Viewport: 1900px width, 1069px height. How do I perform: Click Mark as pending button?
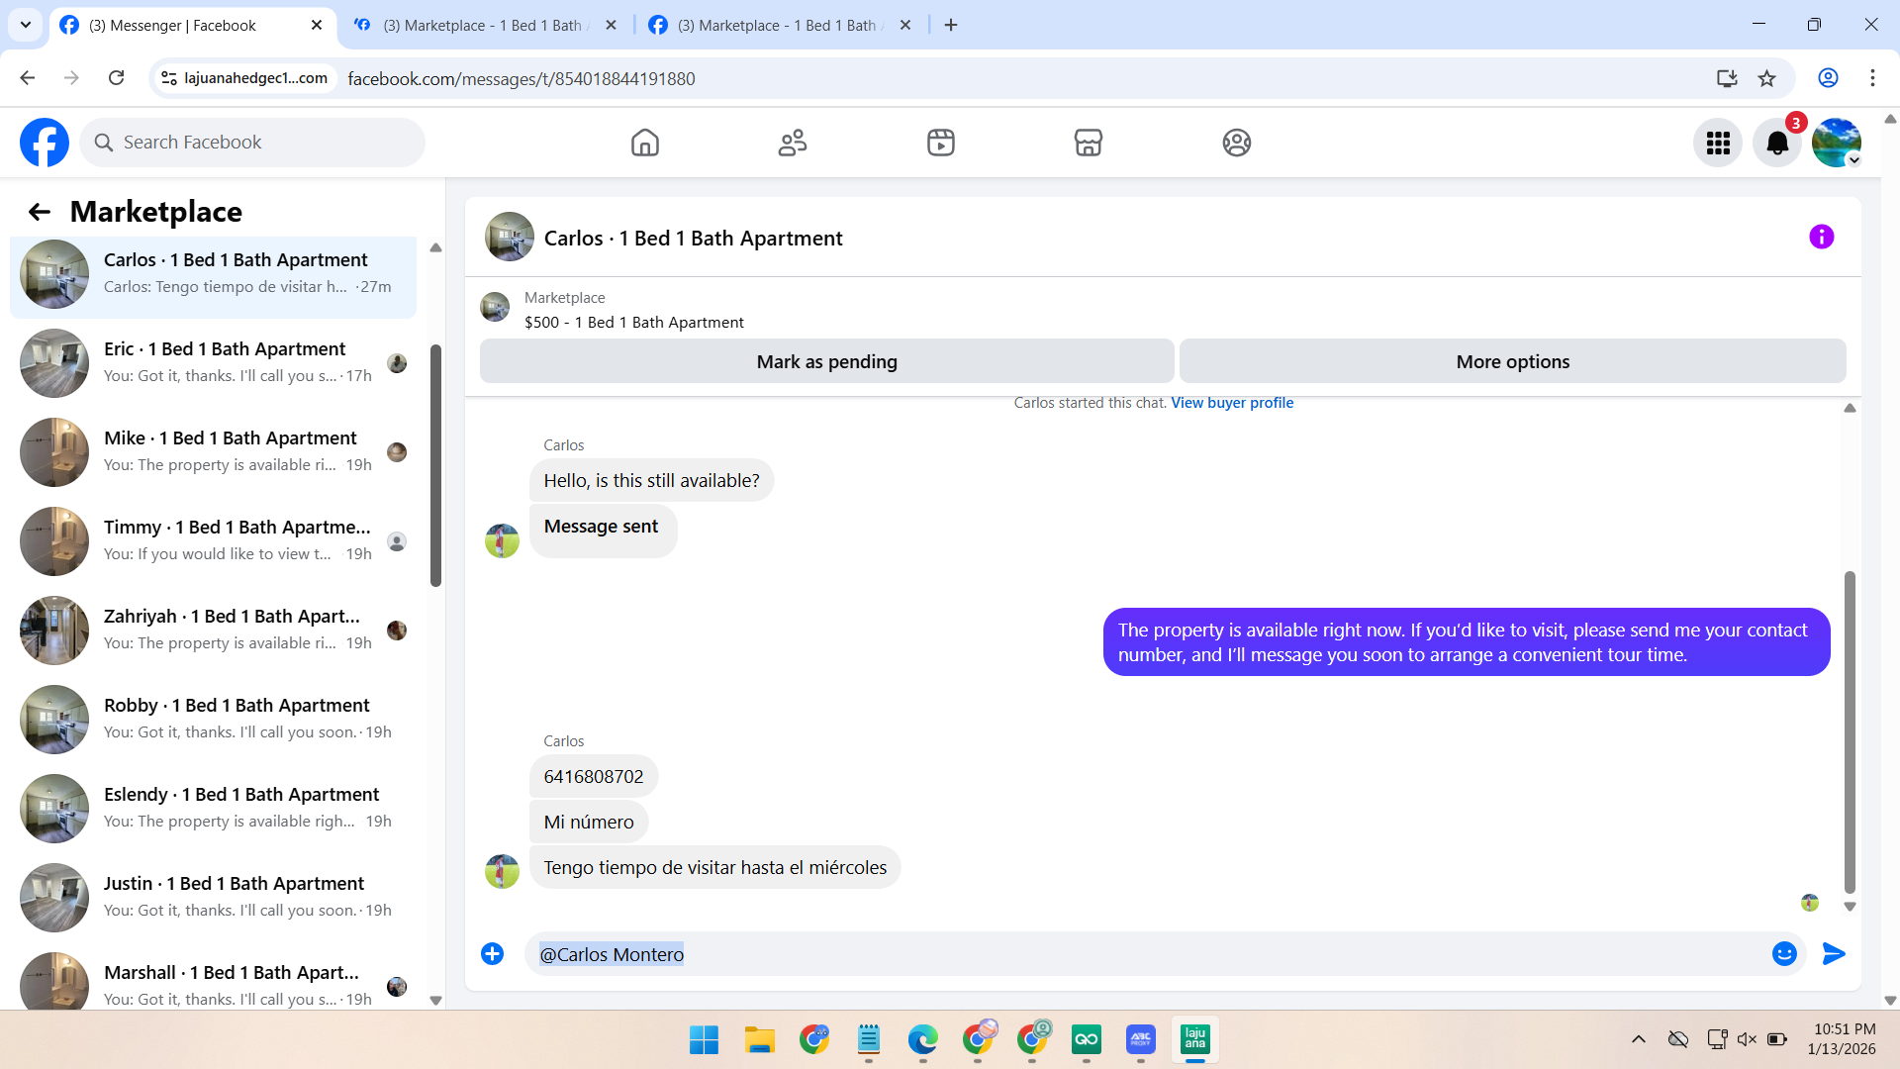[826, 362]
